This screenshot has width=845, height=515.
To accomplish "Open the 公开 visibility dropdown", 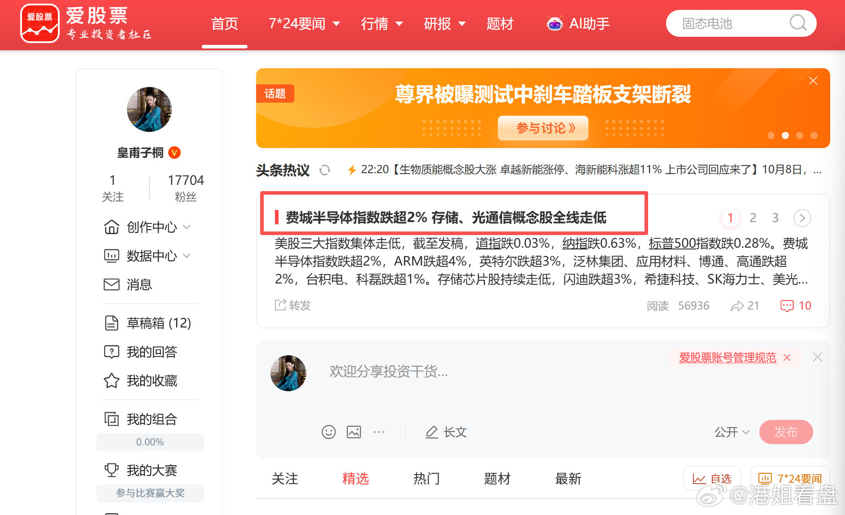I will click(x=732, y=432).
